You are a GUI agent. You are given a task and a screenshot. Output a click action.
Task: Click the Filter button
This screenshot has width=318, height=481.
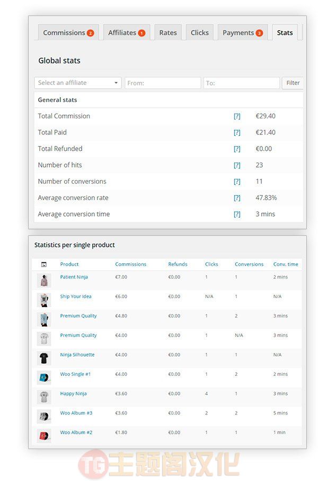[293, 83]
